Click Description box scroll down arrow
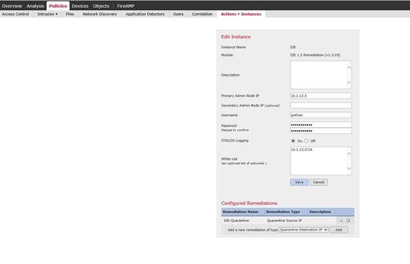Image resolution: width=410 pixels, height=264 pixels. [349, 82]
